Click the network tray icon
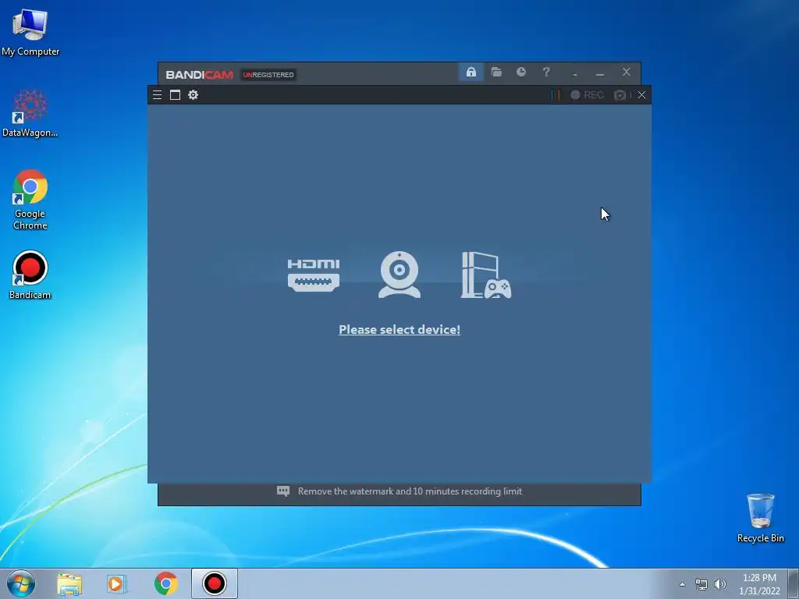The height and width of the screenshot is (599, 799). [x=701, y=584]
